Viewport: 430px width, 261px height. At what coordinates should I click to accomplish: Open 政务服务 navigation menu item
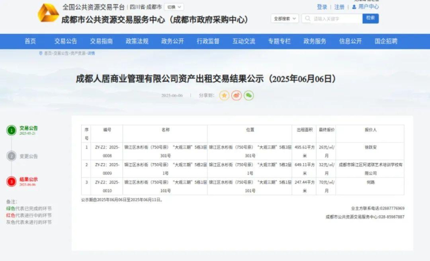coord(315,41)
